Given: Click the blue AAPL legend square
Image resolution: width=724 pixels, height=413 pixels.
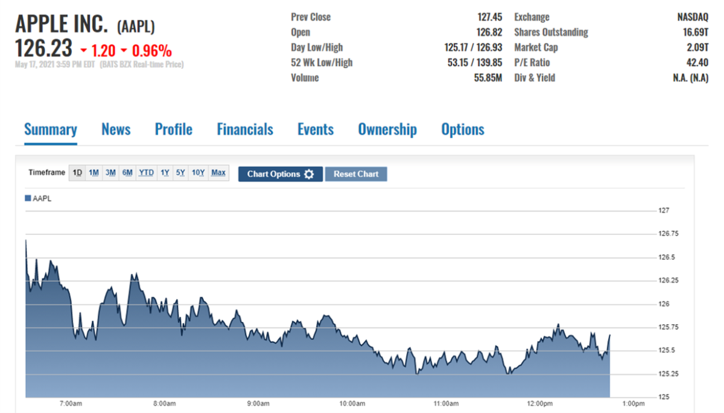Looking at the screenshot, I should tap(28, 198).
